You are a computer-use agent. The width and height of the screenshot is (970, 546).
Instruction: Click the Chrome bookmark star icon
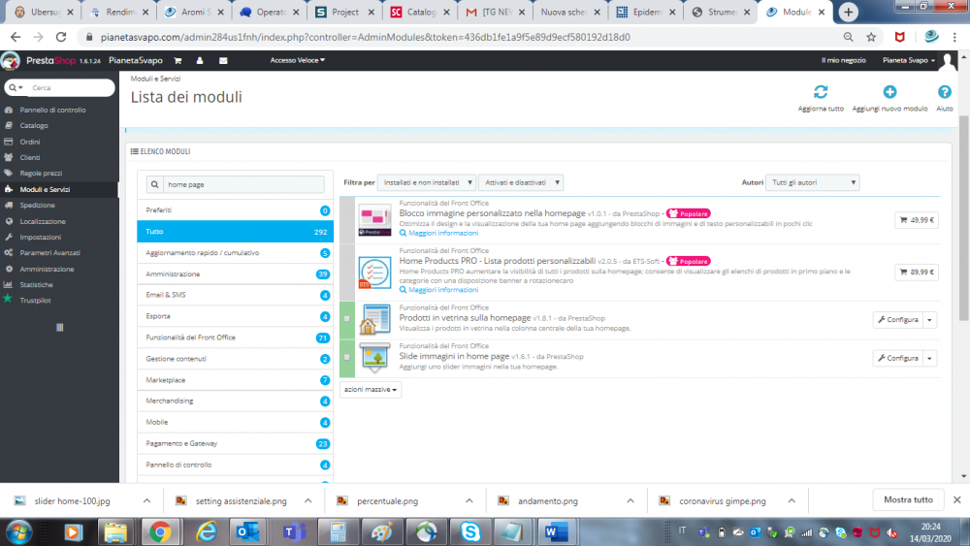coord(871,37)
